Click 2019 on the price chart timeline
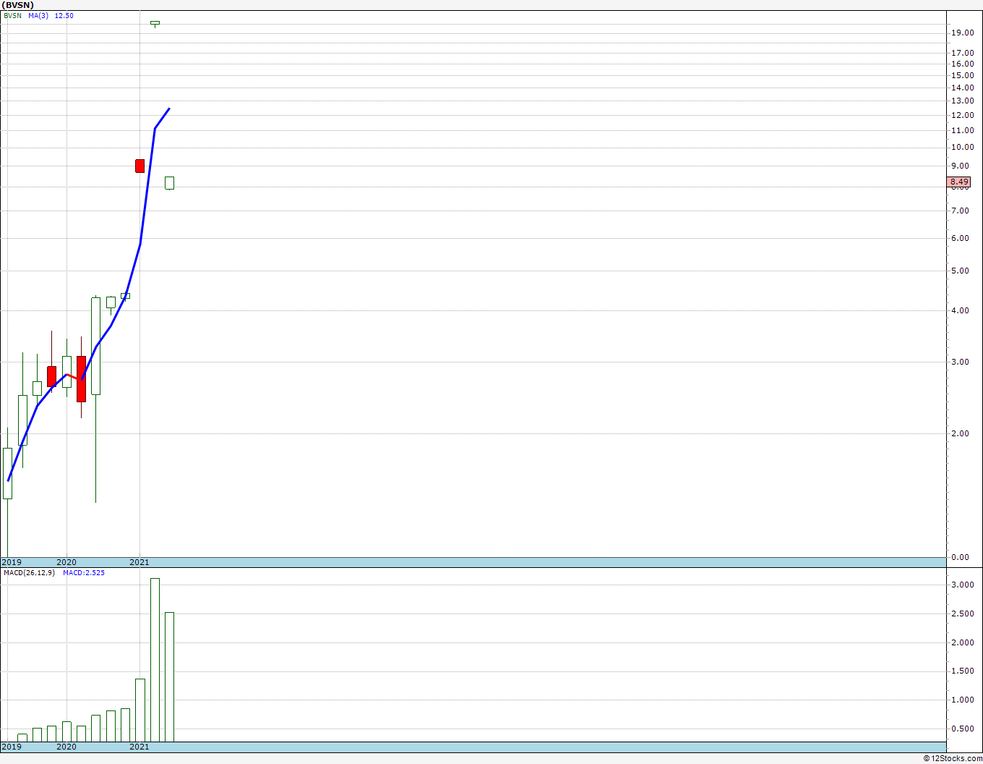Image resolution: width=983 pixels, height=764 pixels. point(12,562)
